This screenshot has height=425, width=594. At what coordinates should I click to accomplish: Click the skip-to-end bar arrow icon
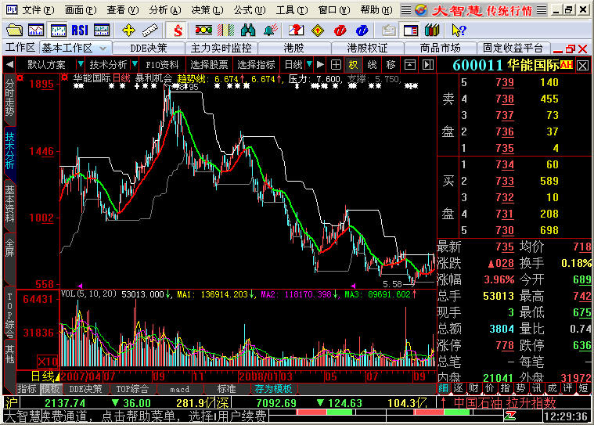click(427, 65)
